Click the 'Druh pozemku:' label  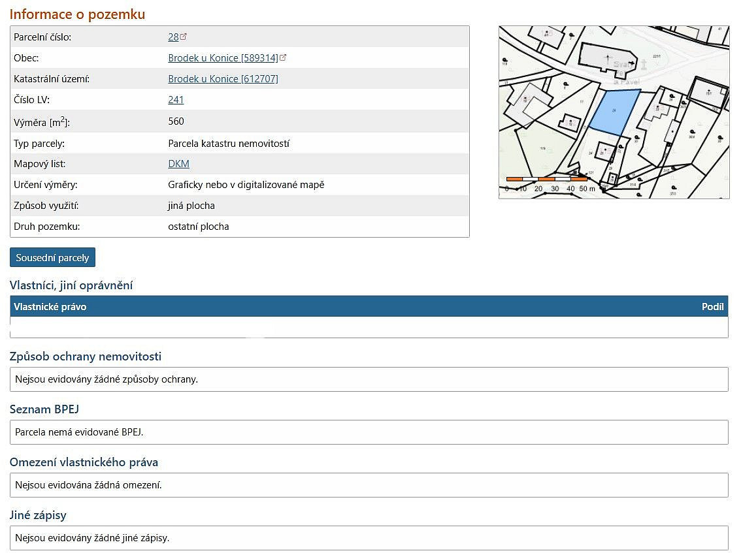pos(47,226)
